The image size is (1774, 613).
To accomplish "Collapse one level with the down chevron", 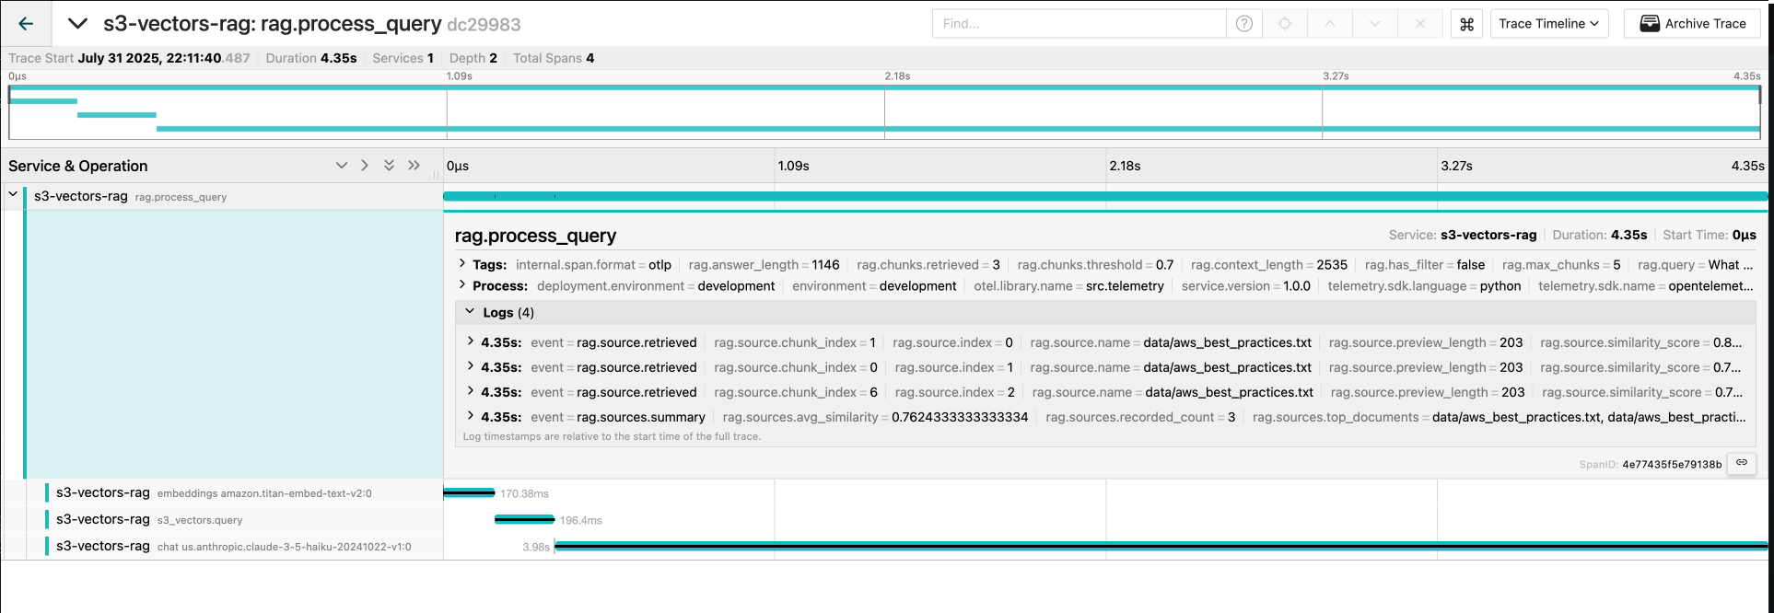I will tap(342, 166).
